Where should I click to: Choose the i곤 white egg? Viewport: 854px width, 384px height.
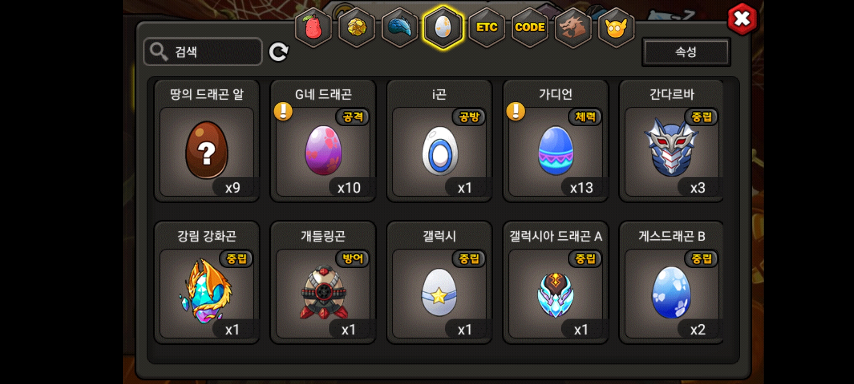point(439,141)
